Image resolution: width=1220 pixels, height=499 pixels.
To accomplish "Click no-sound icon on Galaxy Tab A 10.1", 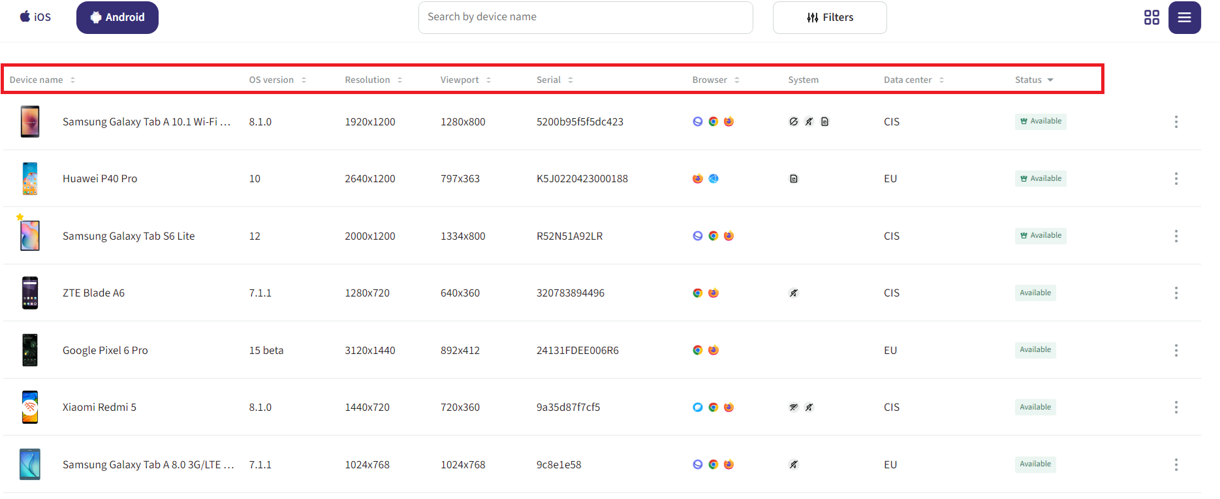I will (x=809, y=121).
